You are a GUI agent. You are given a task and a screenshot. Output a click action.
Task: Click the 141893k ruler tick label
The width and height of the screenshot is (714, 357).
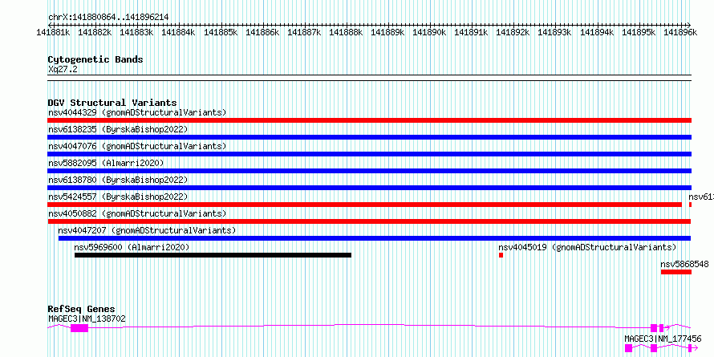click(555, 32)
